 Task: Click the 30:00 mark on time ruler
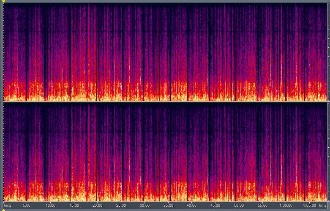pyautogui.click(x=145, y=205)
